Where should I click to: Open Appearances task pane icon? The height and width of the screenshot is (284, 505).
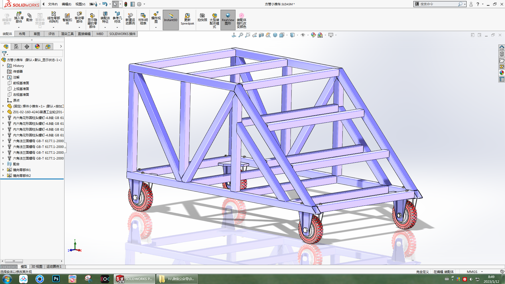tap(502, 73)
